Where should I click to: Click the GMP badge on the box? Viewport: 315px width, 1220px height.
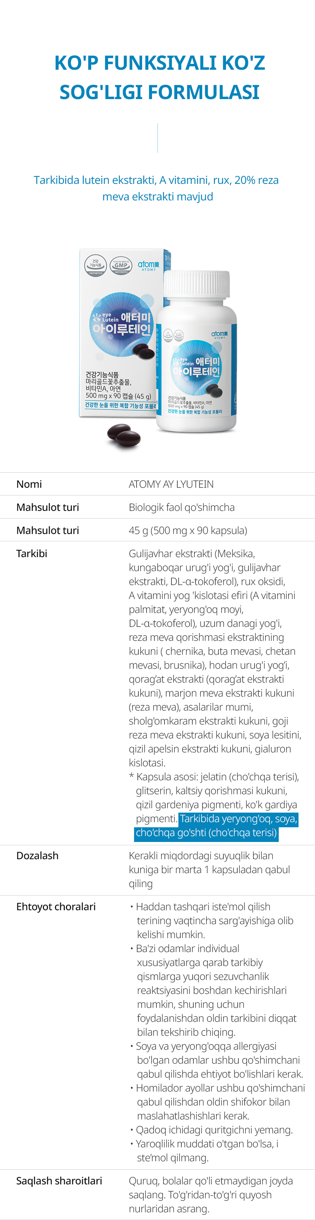pyautogui.click(x=121, y=265)
